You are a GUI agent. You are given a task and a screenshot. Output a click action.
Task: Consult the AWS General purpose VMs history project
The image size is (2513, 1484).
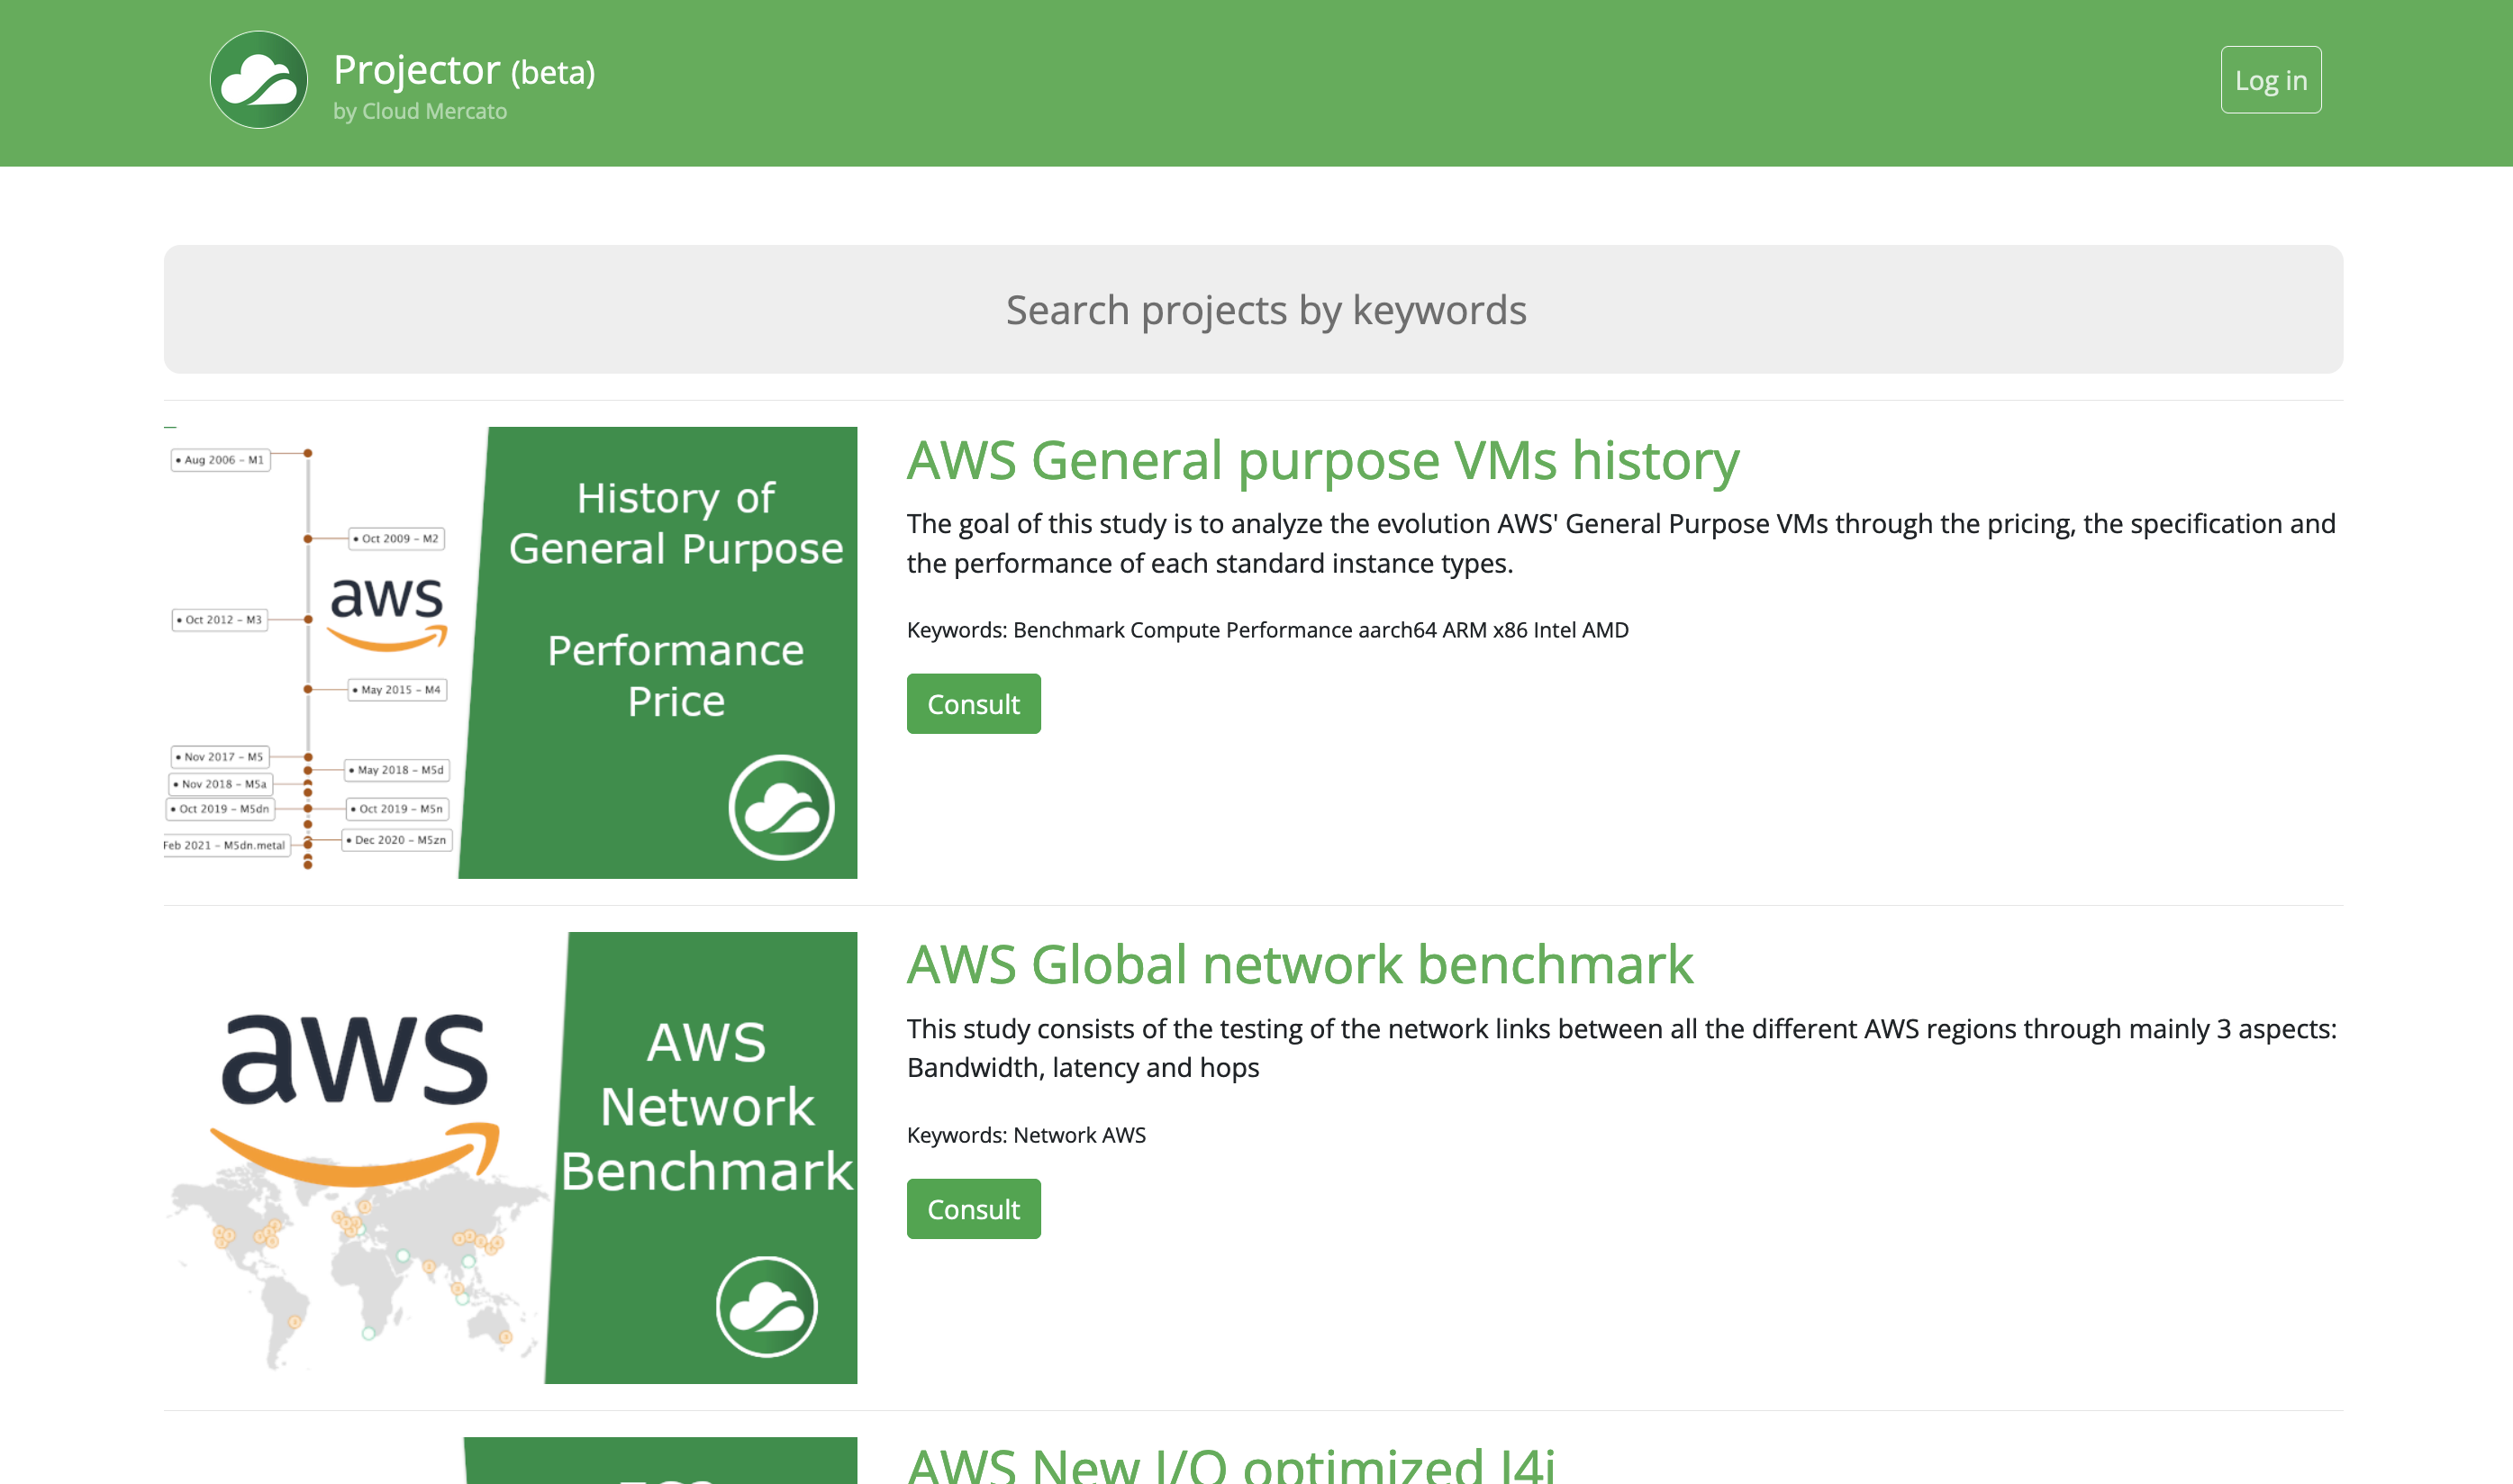coord(973,704)
